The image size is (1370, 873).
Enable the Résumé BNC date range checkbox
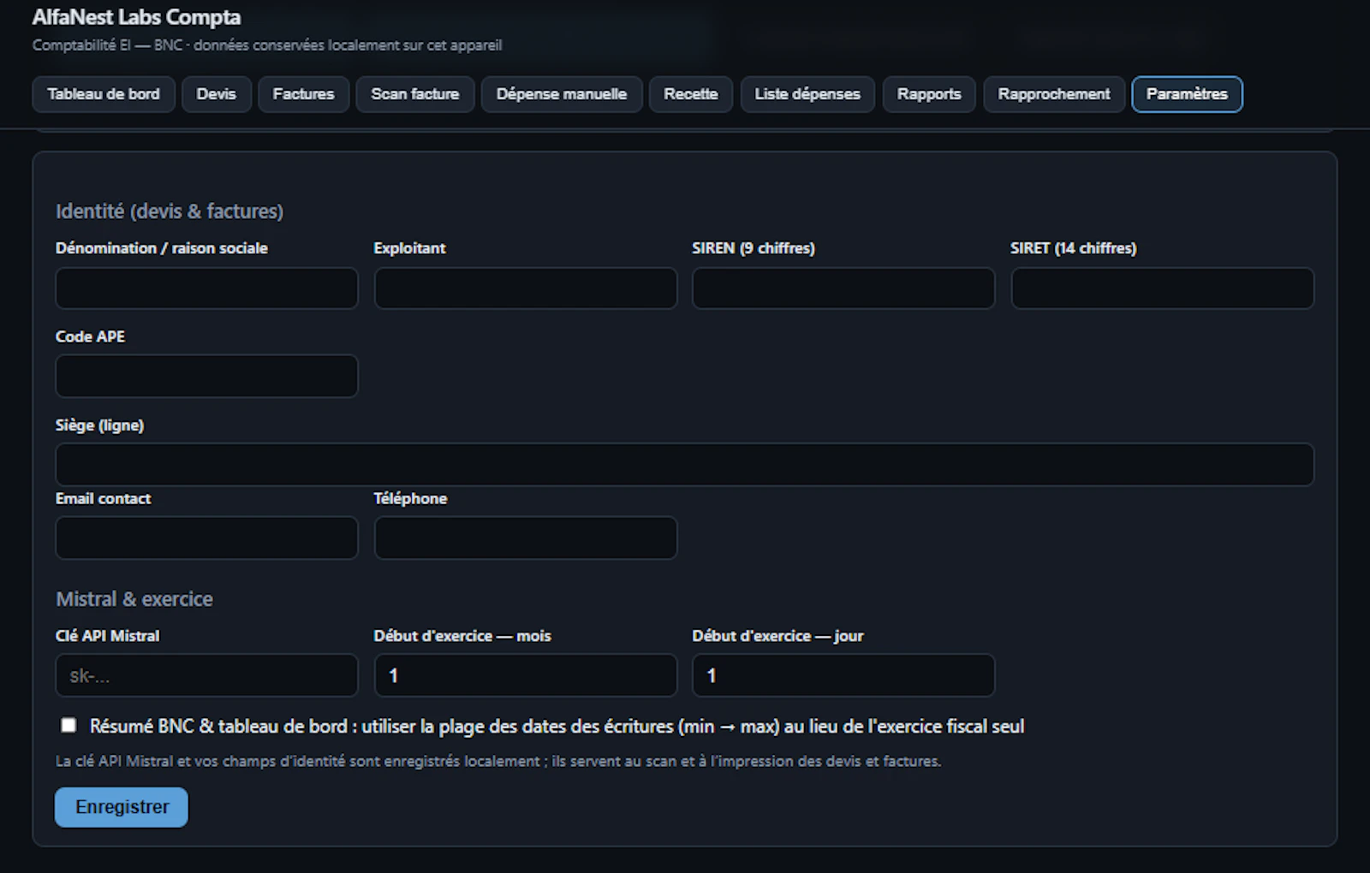pyautogui.click(x=68, y=726)
